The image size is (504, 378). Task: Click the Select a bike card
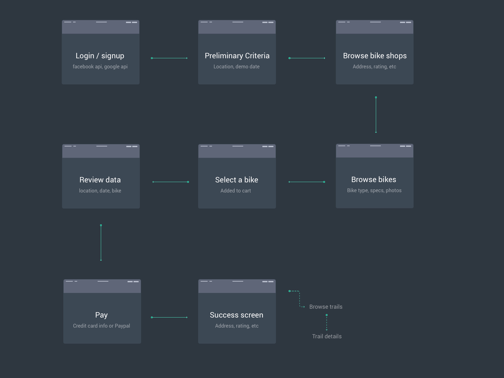pyautogui.click(x=237, y=176)
